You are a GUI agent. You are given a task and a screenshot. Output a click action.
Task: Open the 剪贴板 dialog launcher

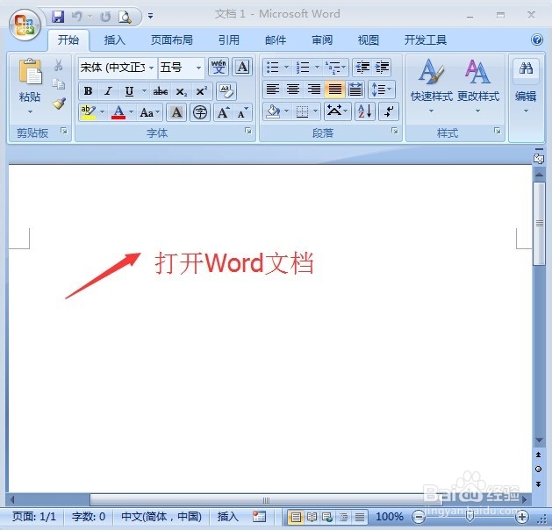64,131
